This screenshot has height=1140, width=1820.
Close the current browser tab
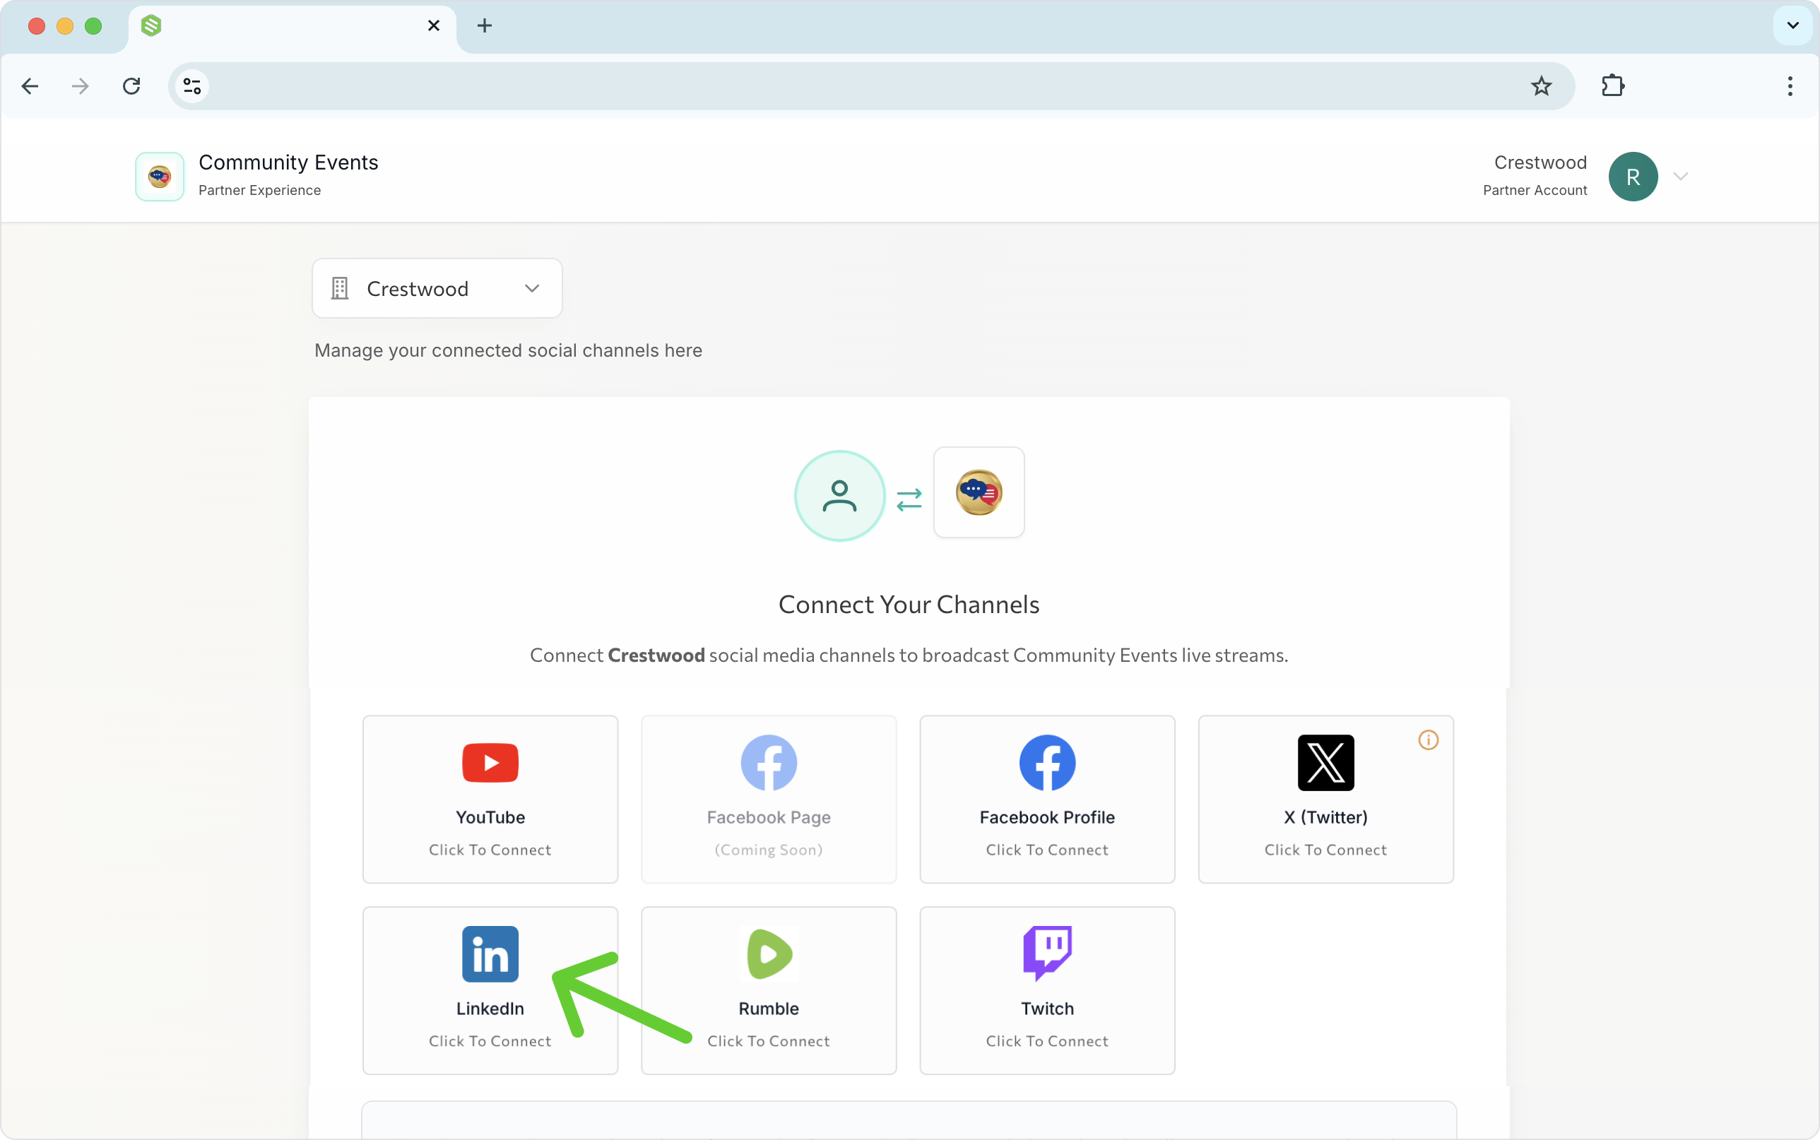coord(434,25)
